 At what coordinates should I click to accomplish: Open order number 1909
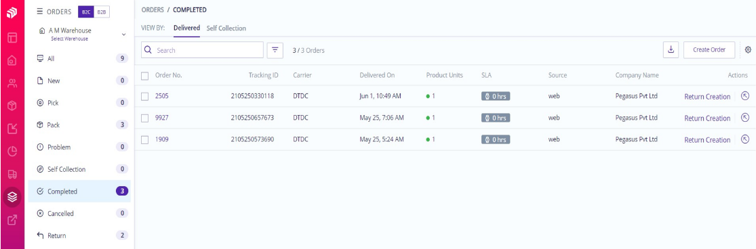162,139
